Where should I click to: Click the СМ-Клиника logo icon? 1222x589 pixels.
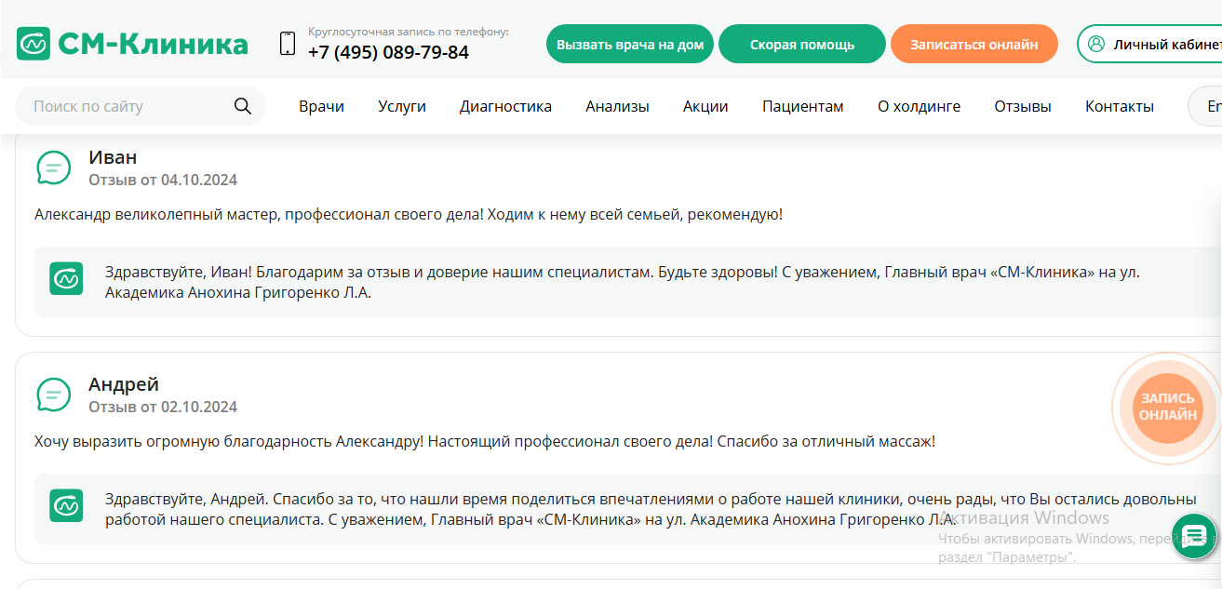click(33, 43)
